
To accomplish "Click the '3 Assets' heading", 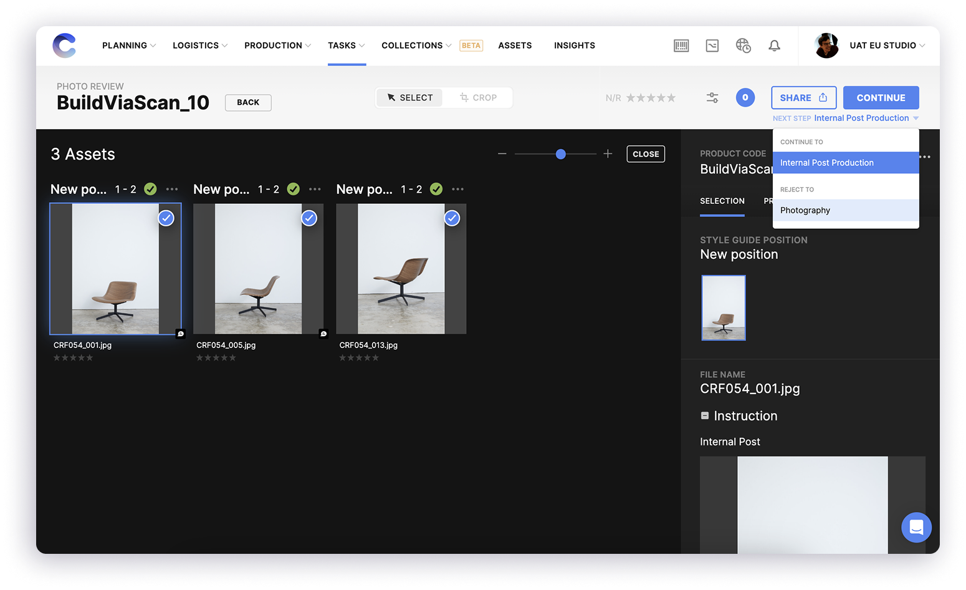I will coord(83,154).
